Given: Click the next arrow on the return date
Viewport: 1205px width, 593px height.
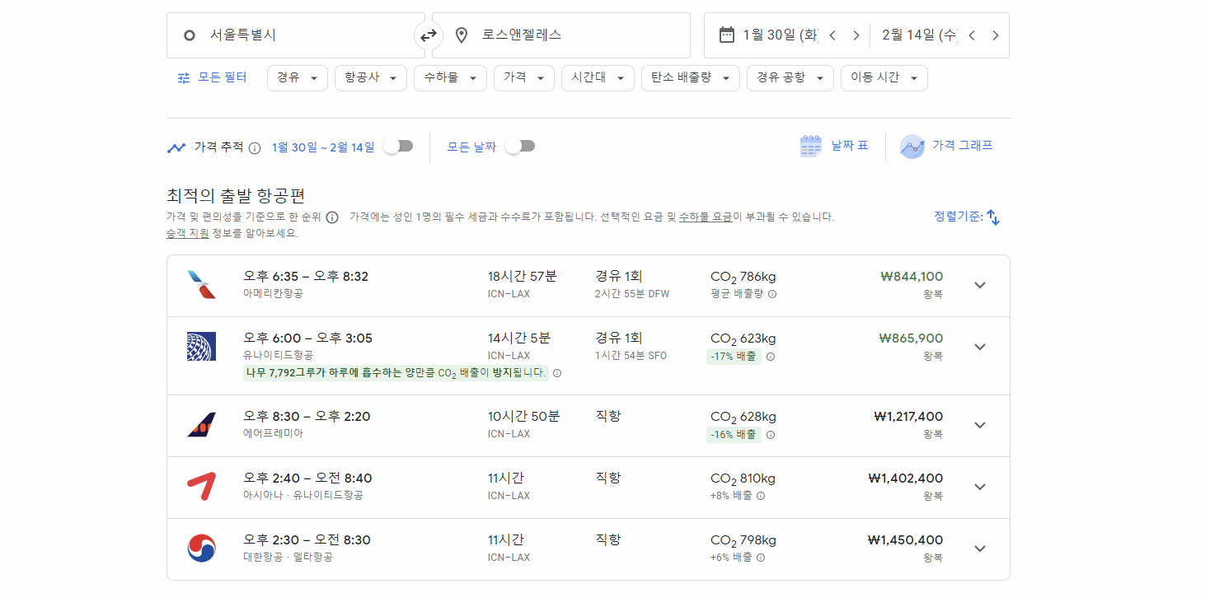Looking at the screenshot, I should [x=996, y=35].
